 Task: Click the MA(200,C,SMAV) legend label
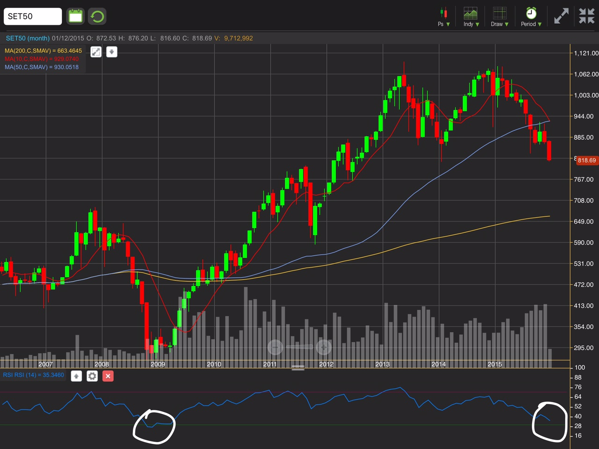point(43,51)
